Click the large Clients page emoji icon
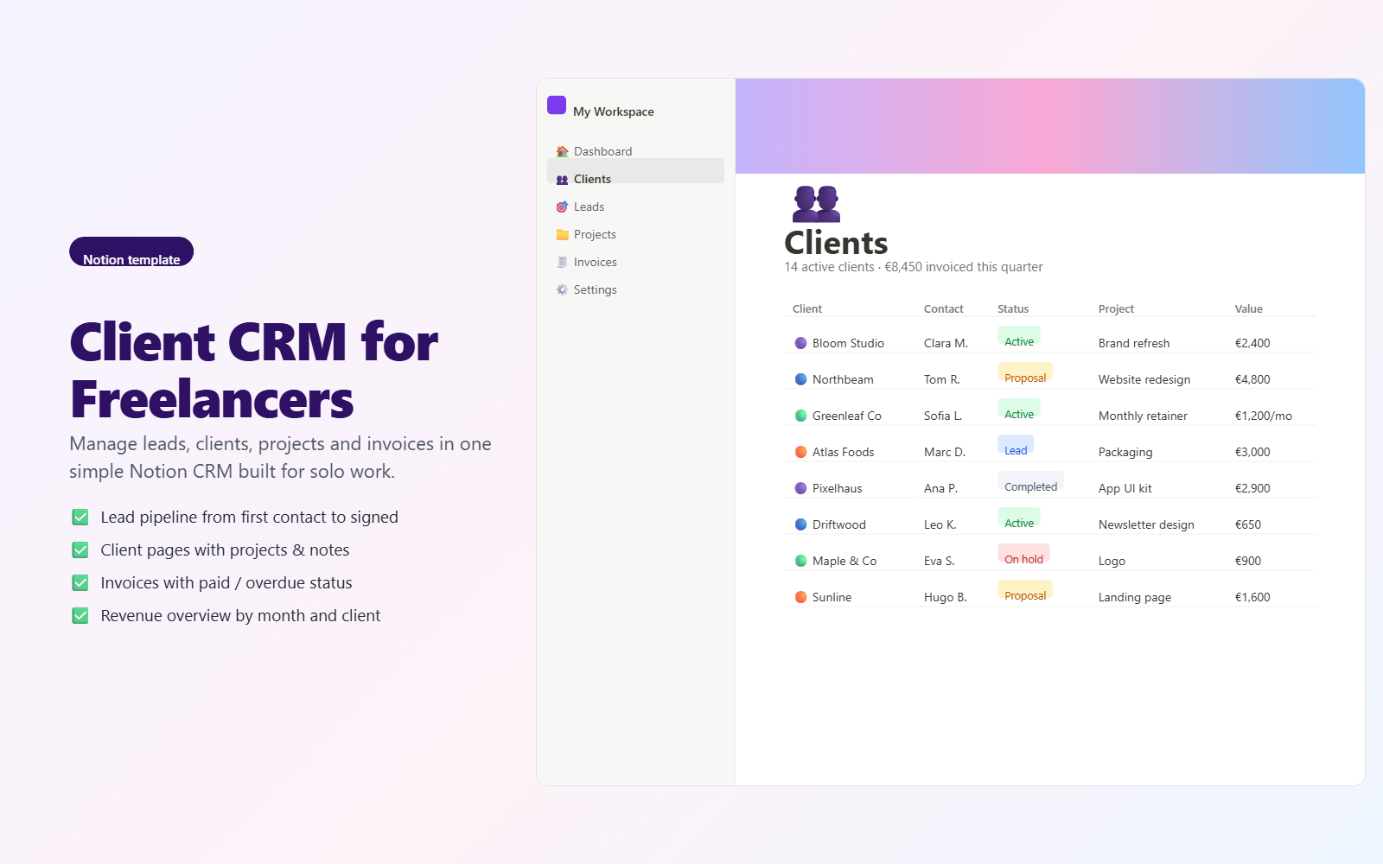 point(816,204)
